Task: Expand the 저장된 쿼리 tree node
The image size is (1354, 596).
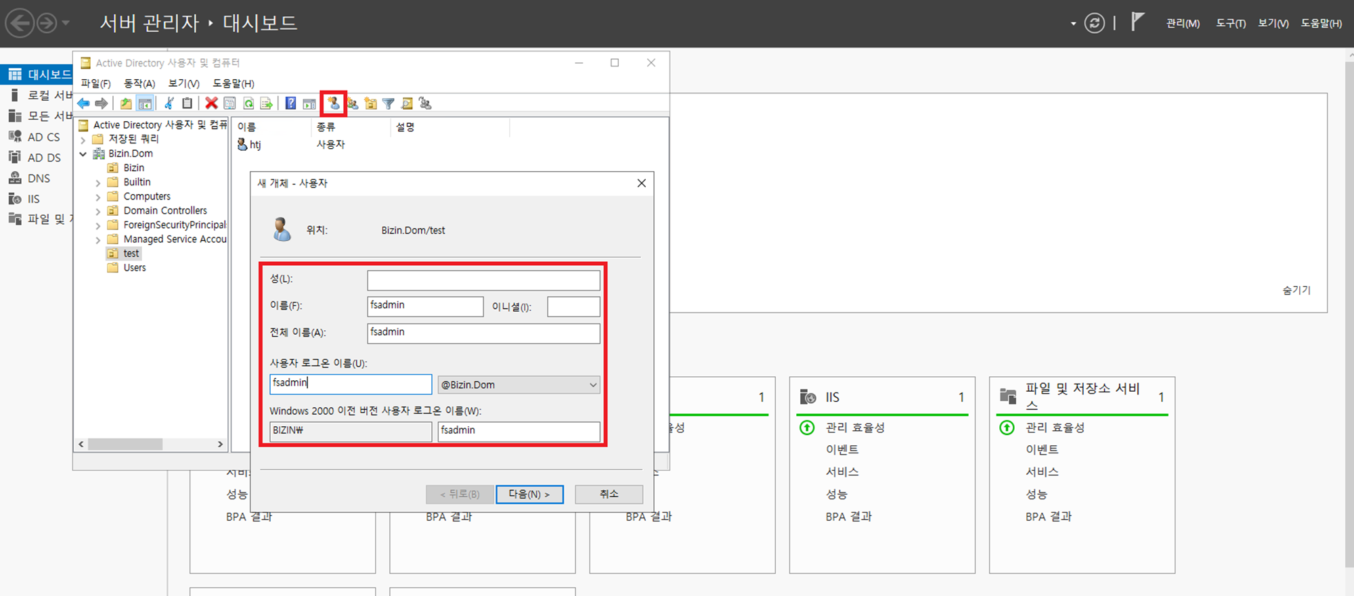Action: (x=83, y=140)
